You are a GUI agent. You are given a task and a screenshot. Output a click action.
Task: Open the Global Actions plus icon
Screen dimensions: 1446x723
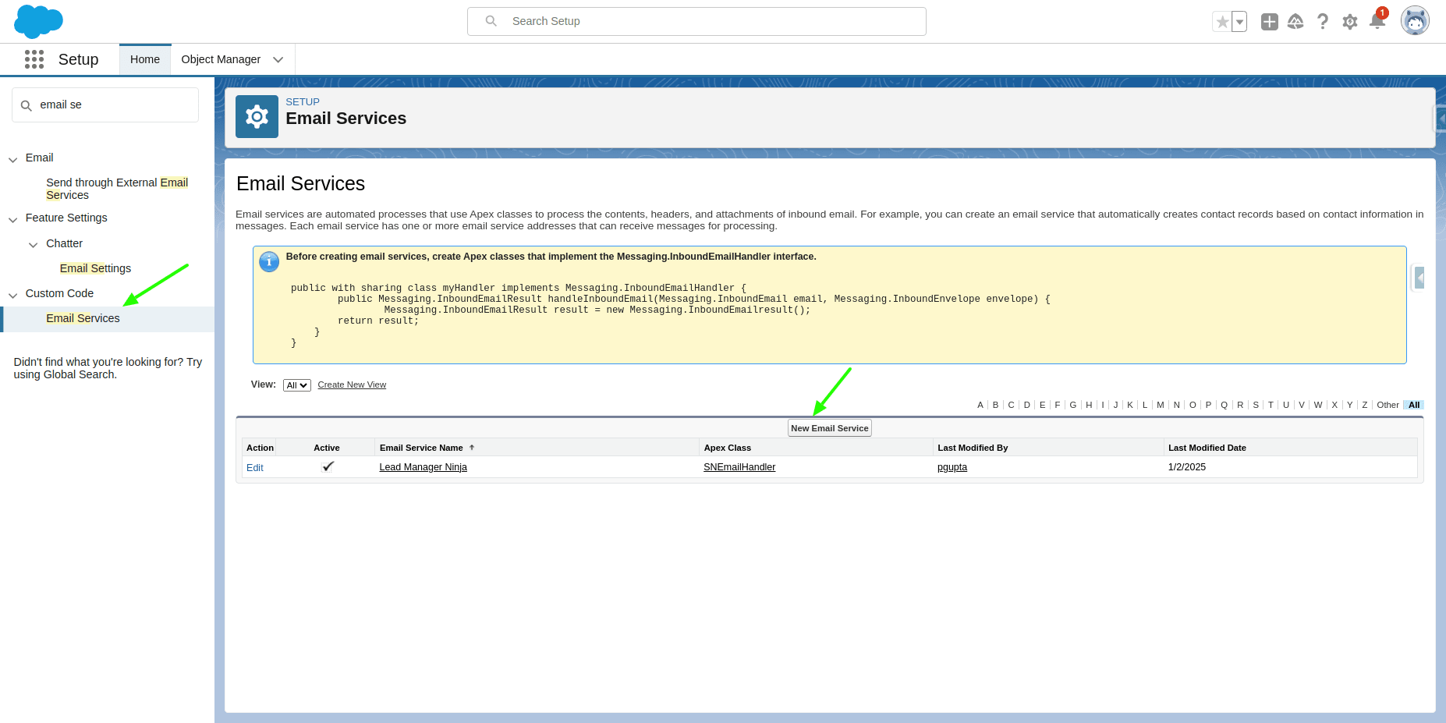click(x=1270, y=22)
